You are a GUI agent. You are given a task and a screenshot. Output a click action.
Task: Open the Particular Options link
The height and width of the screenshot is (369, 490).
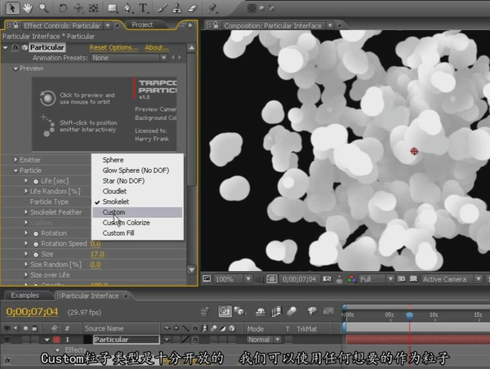pyautogui.click(x=123, y=47)
